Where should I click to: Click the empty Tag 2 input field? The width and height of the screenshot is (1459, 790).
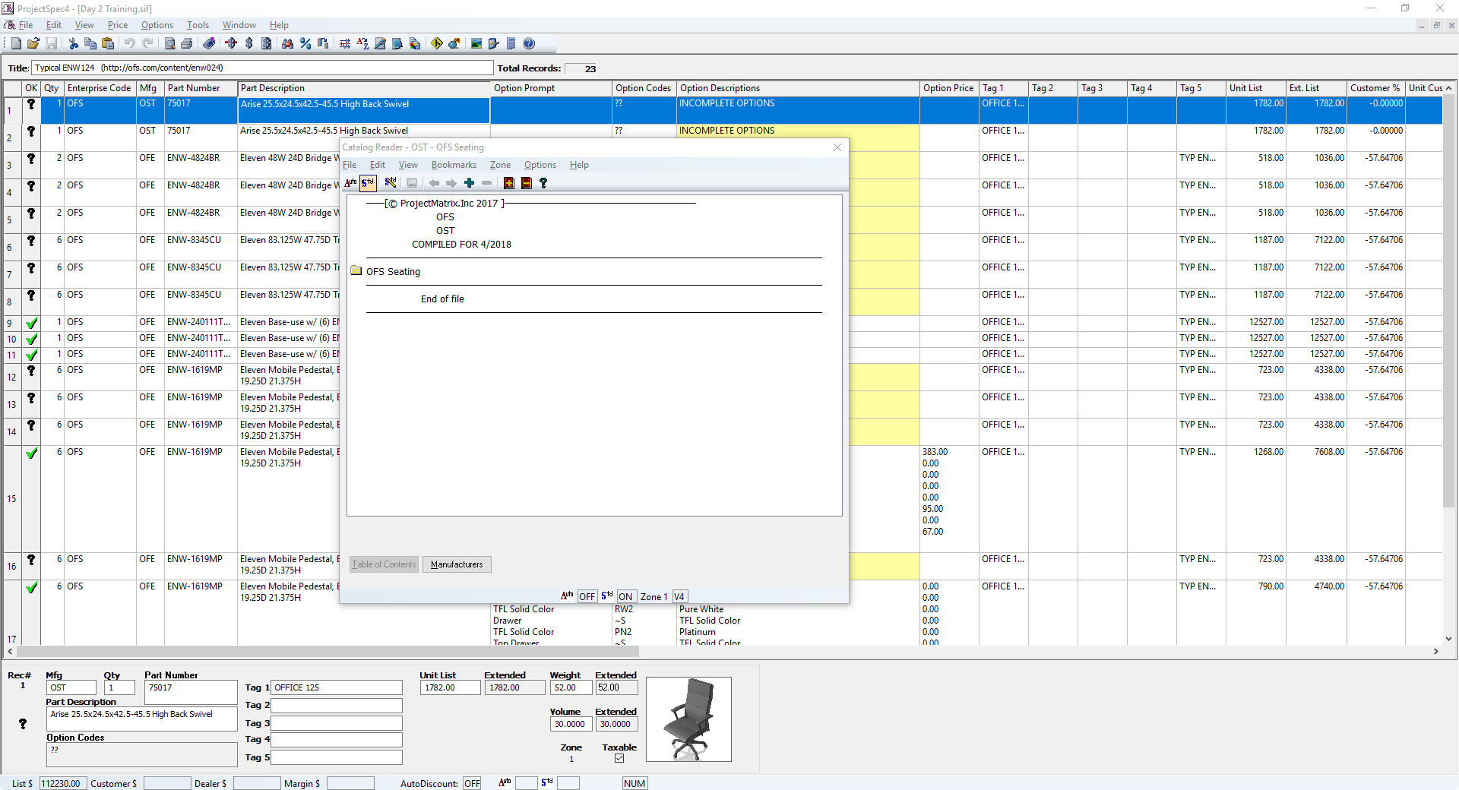click(337, 705)
